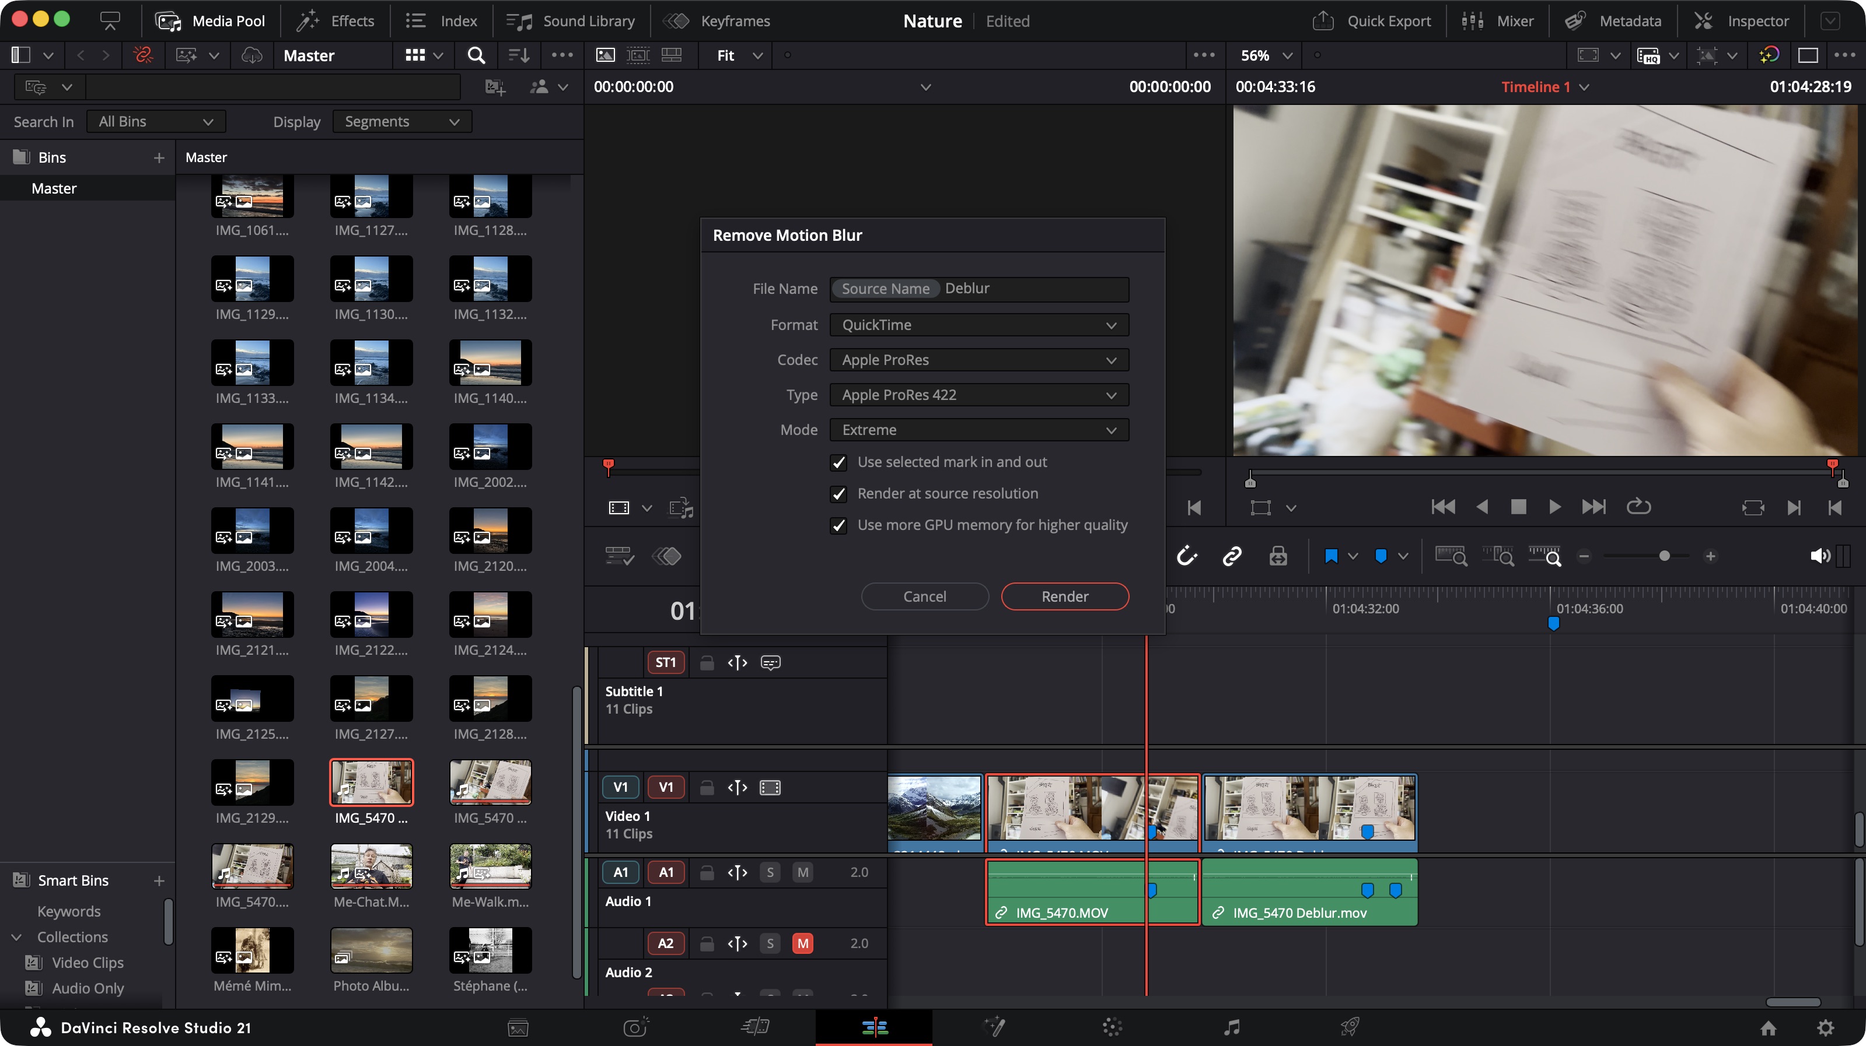The height and width of the screenshot is (1046, 1866).
Task: Jump to first frame in timeline viewer
Action: [1442, 507]
